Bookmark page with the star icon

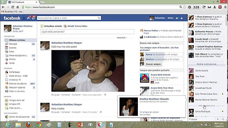click(x=185, y=7)
